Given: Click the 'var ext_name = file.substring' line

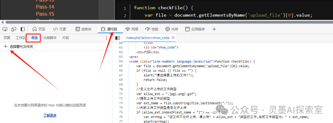Looking at the screenshot, I should [x=185, y=103].
